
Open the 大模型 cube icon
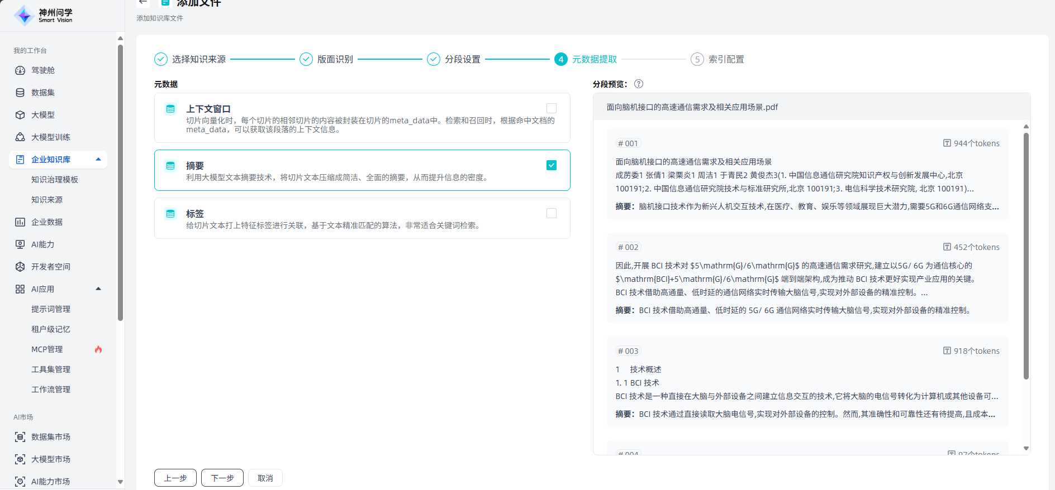point(20,115)
